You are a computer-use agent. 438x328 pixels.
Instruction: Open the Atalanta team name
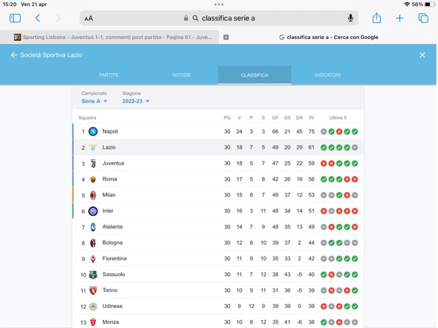click(112, 227)
